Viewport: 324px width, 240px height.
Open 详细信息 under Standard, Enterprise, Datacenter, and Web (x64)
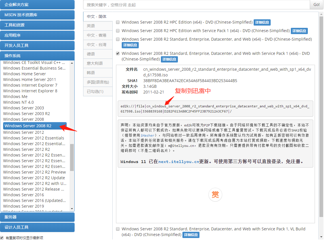[x=130, y=45]
